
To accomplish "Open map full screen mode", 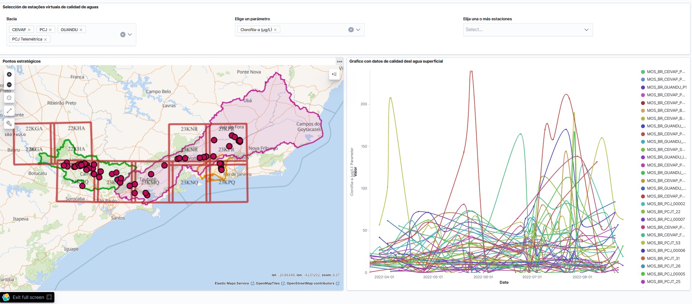I will pyautogui.click(x=9, y=111).
